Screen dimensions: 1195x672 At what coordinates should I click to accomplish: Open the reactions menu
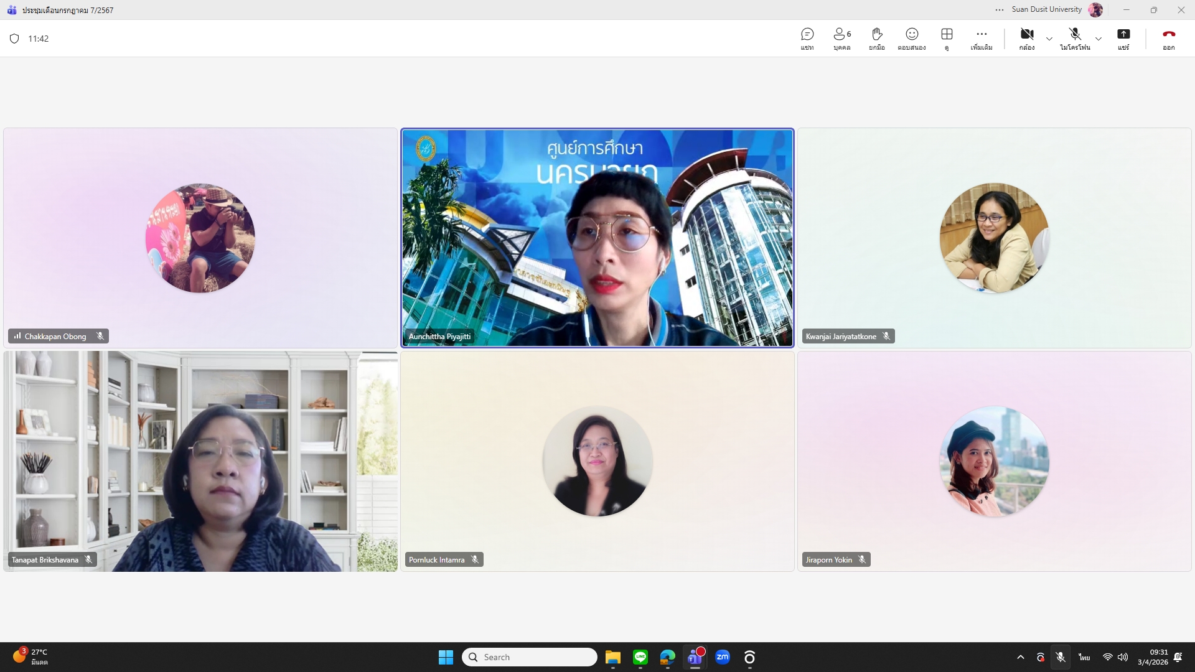pos(911,39)
